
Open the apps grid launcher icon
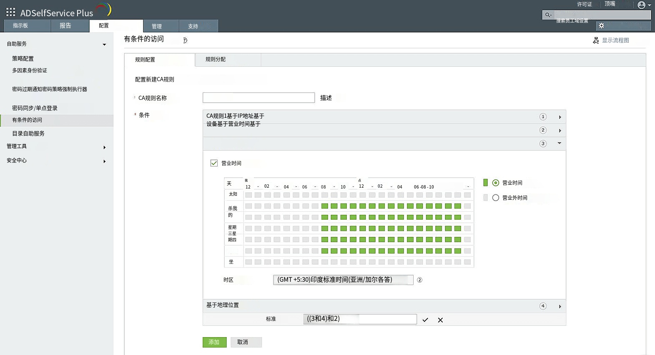coord(11,12)
